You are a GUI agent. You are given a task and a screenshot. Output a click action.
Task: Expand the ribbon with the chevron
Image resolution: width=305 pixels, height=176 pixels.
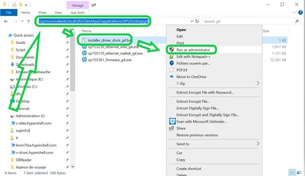coord(294,13)
